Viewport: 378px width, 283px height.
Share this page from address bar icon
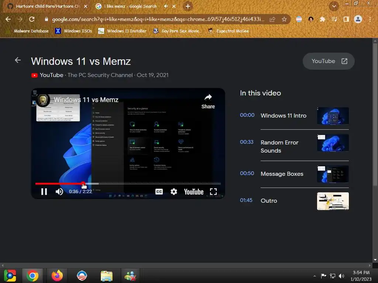[272, 19]
